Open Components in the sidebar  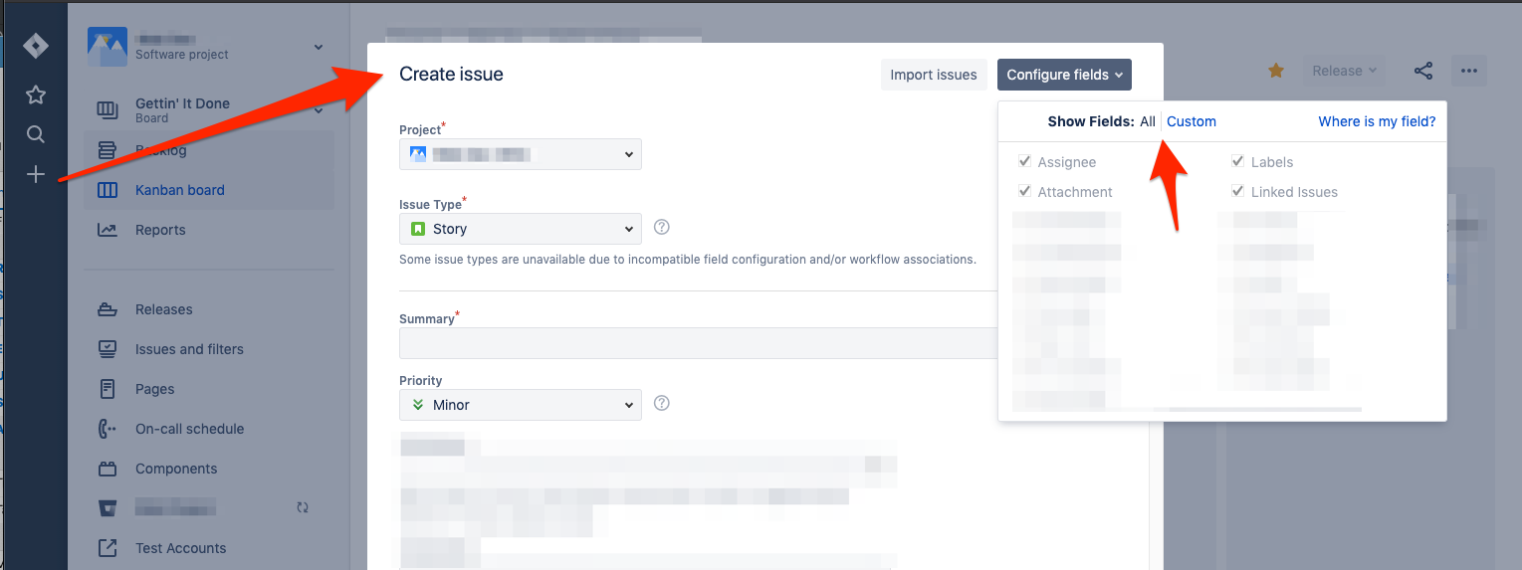click(176, 469)
